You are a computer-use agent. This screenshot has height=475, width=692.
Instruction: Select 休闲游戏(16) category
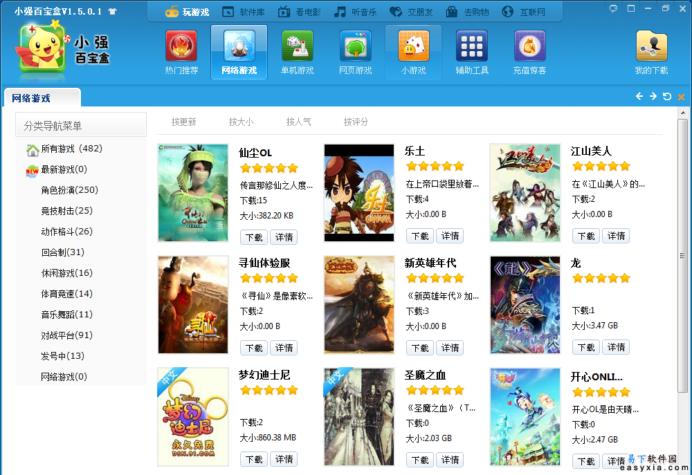(66, 273)
